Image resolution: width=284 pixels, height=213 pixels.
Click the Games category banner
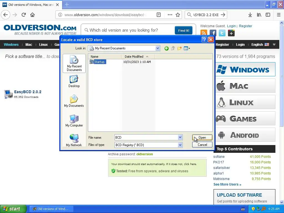pyautogui.click(x=245, y=118)
